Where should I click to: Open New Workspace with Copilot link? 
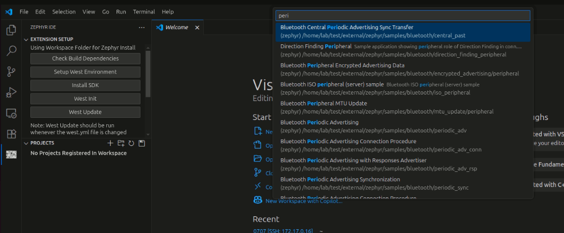click(x=304, y=201)
